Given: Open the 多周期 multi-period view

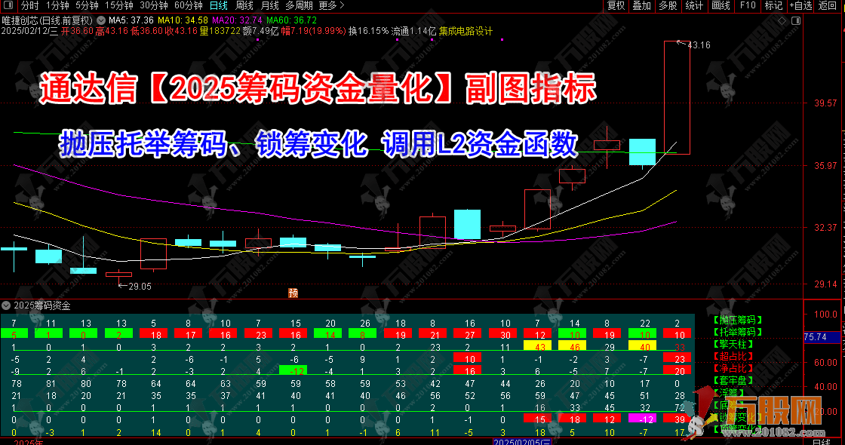Looking at the screenshot, I should pyautogui.click(x=299, y=5).
